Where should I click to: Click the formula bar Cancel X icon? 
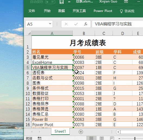click(x=66, y=24)
